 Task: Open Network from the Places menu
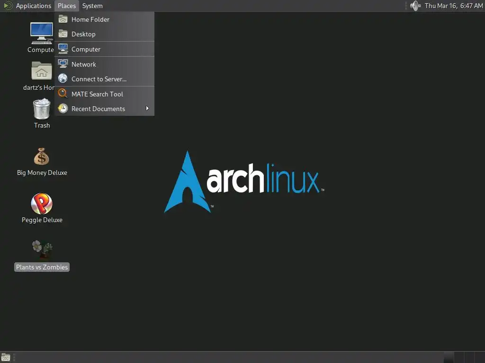coord(105,64)
